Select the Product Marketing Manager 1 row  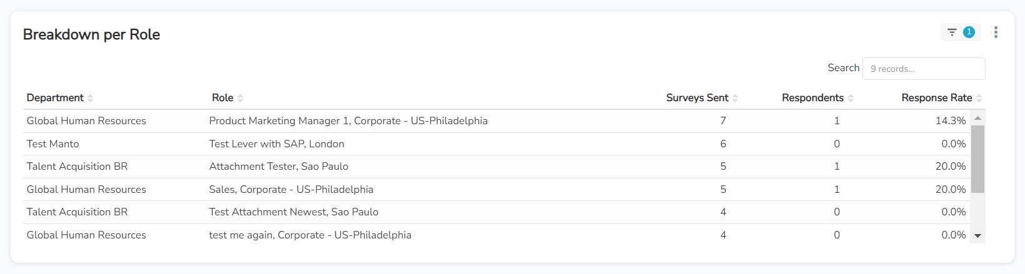[348, 121]
